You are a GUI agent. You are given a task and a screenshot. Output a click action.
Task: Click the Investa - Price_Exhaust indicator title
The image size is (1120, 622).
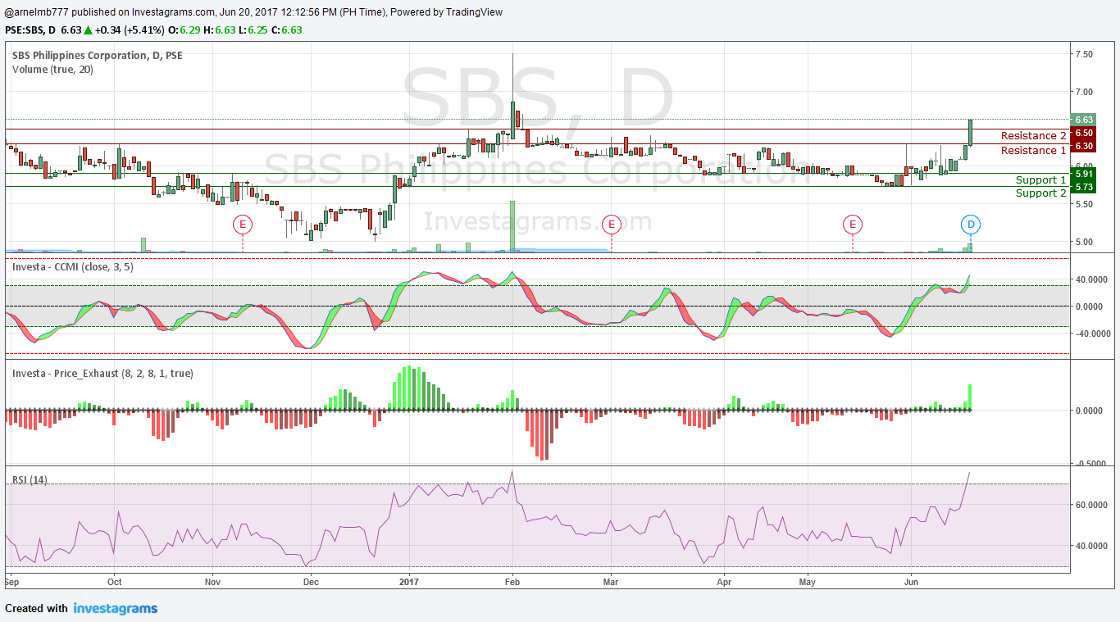click(102, 373)
